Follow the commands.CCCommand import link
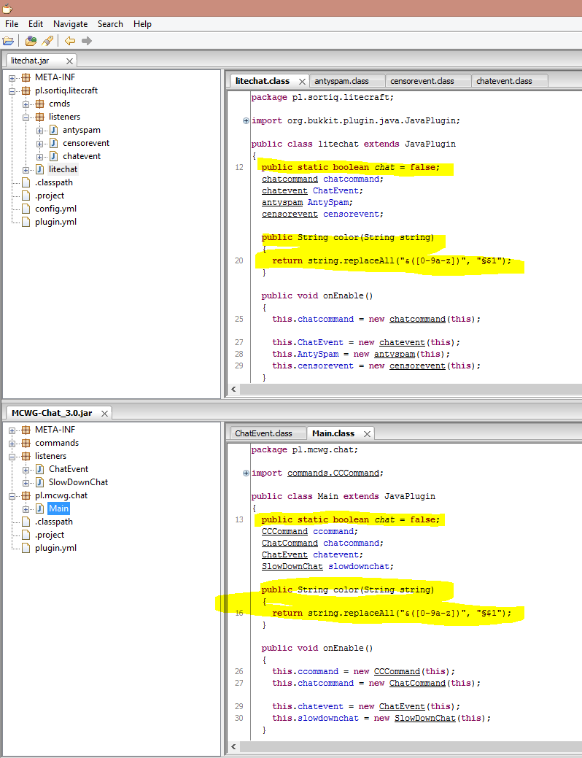Viewport: 582px width, 758px height. (333, 473)
